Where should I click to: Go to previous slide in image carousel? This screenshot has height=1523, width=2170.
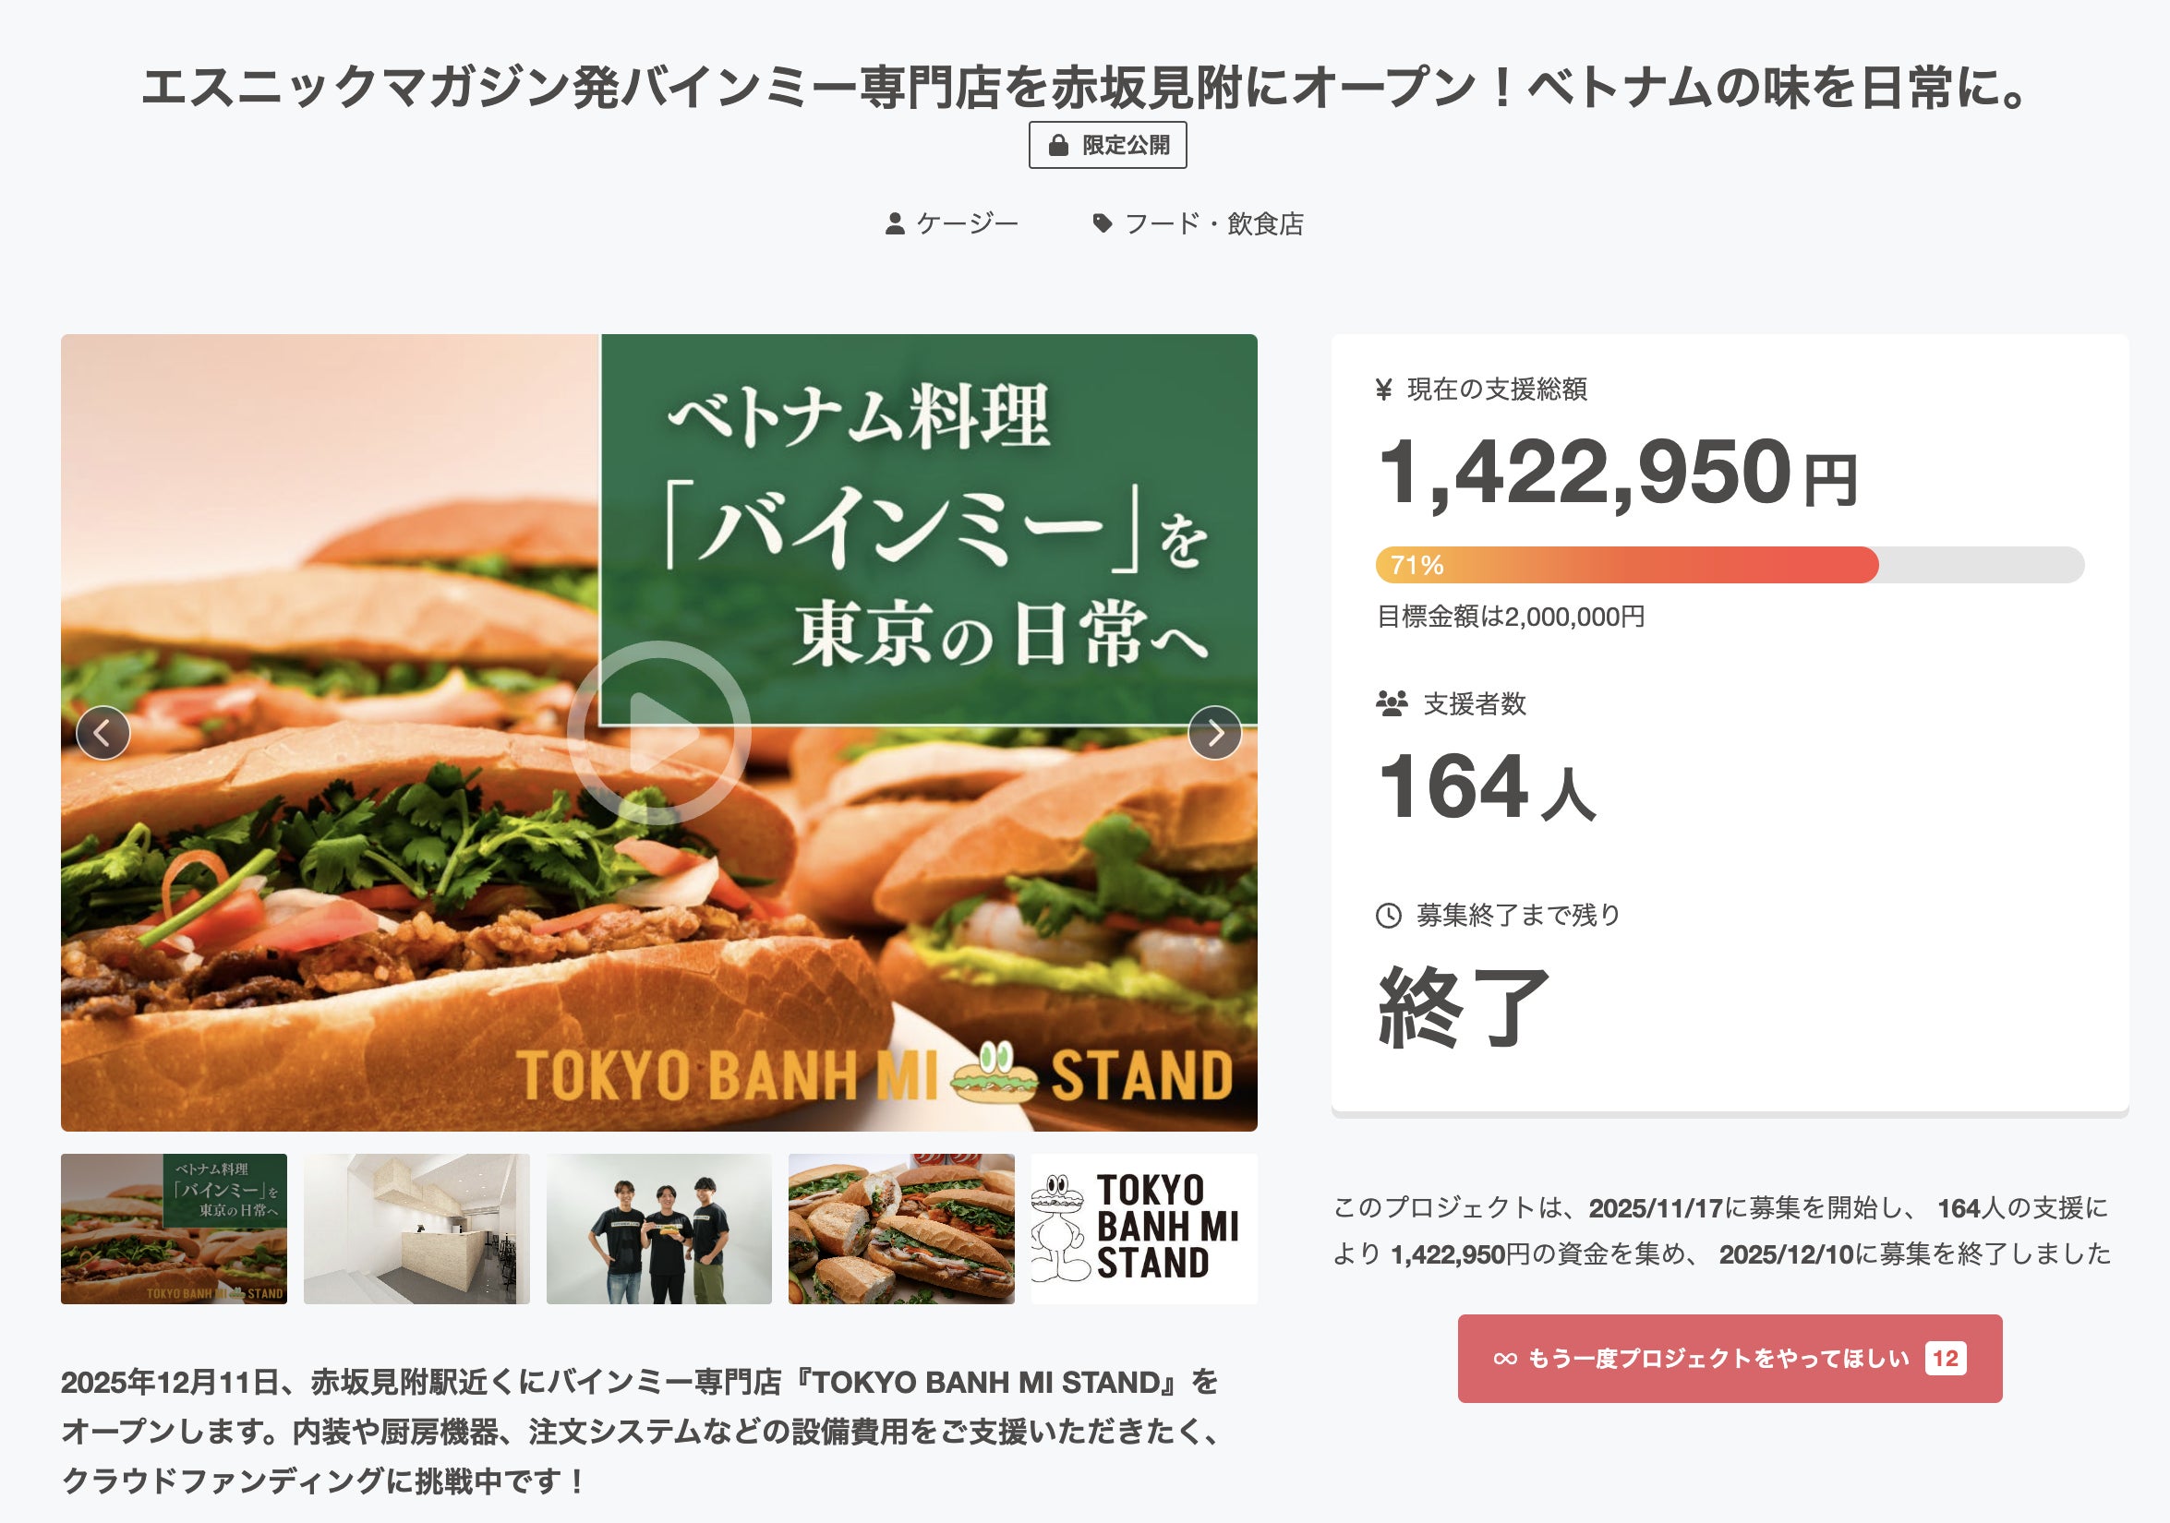pyautogui.click(x=103, y=732)
